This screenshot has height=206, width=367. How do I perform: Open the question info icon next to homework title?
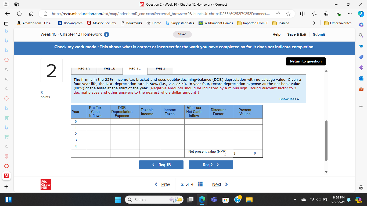click(x=106, y=34)
